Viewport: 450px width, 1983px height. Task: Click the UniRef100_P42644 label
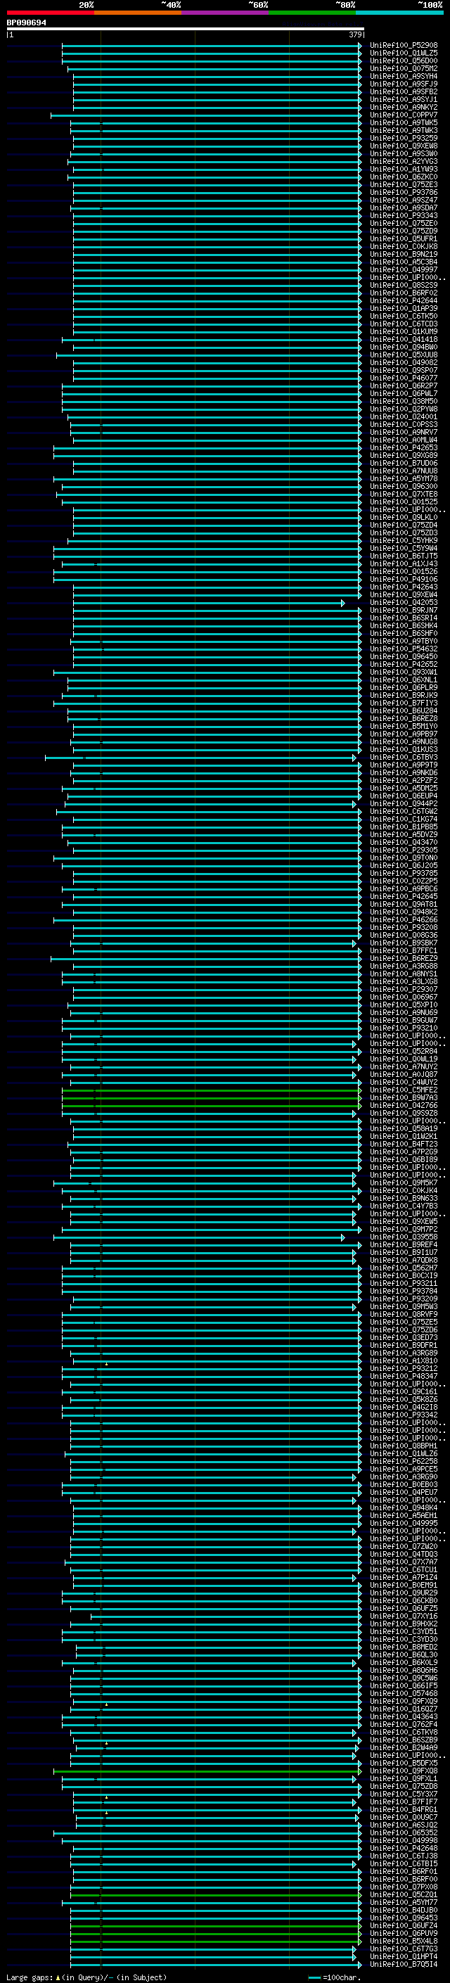tap(403, 301)
